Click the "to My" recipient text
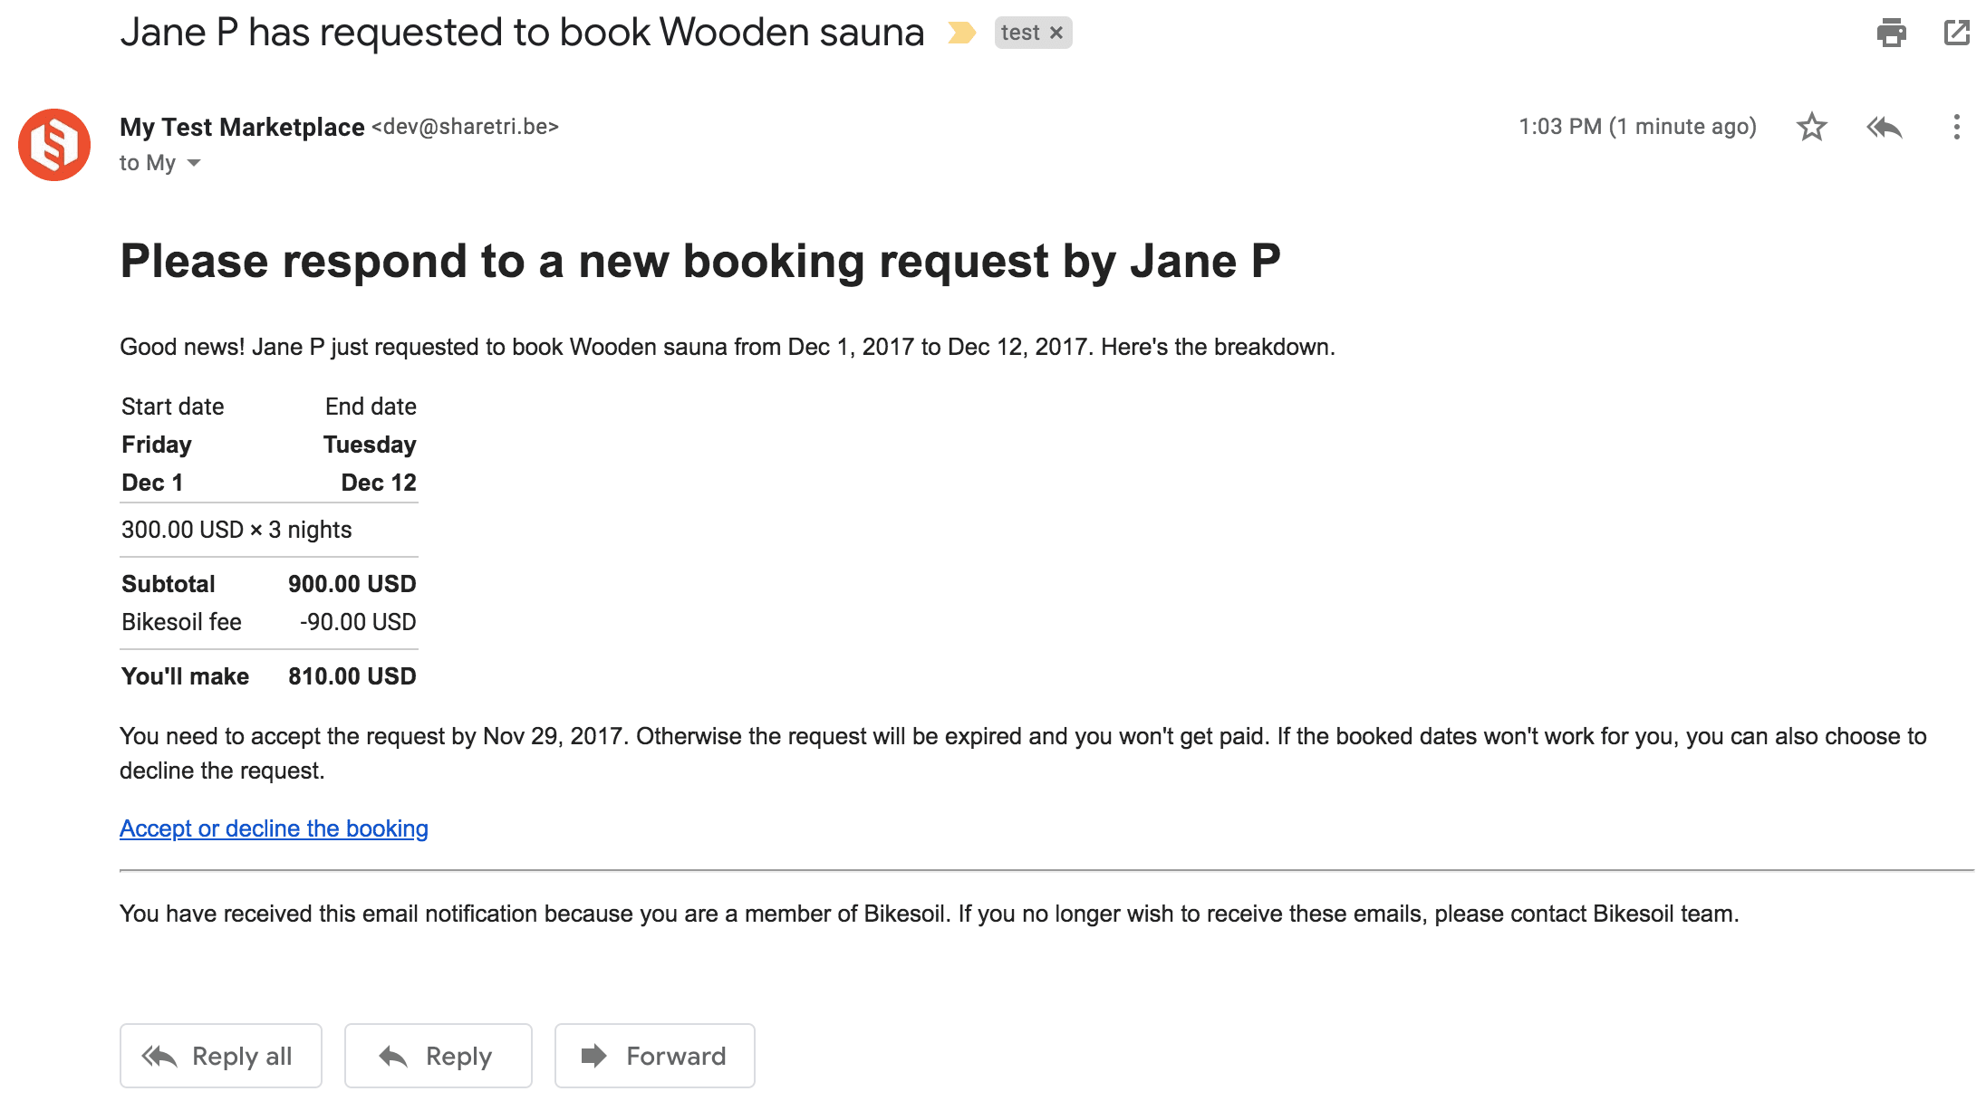The width and height of the screenshot is (1986, 1101). click(x=147, y=163)
